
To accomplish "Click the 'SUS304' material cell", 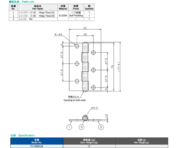I will coord(63,16).
